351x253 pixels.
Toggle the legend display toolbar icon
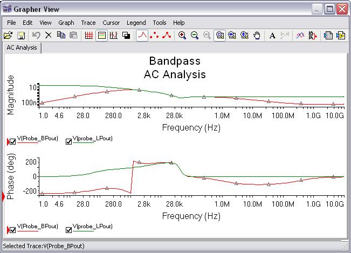[x=101, y=36]
